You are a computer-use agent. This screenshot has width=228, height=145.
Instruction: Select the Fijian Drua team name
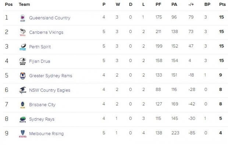[x=40, y=61]
